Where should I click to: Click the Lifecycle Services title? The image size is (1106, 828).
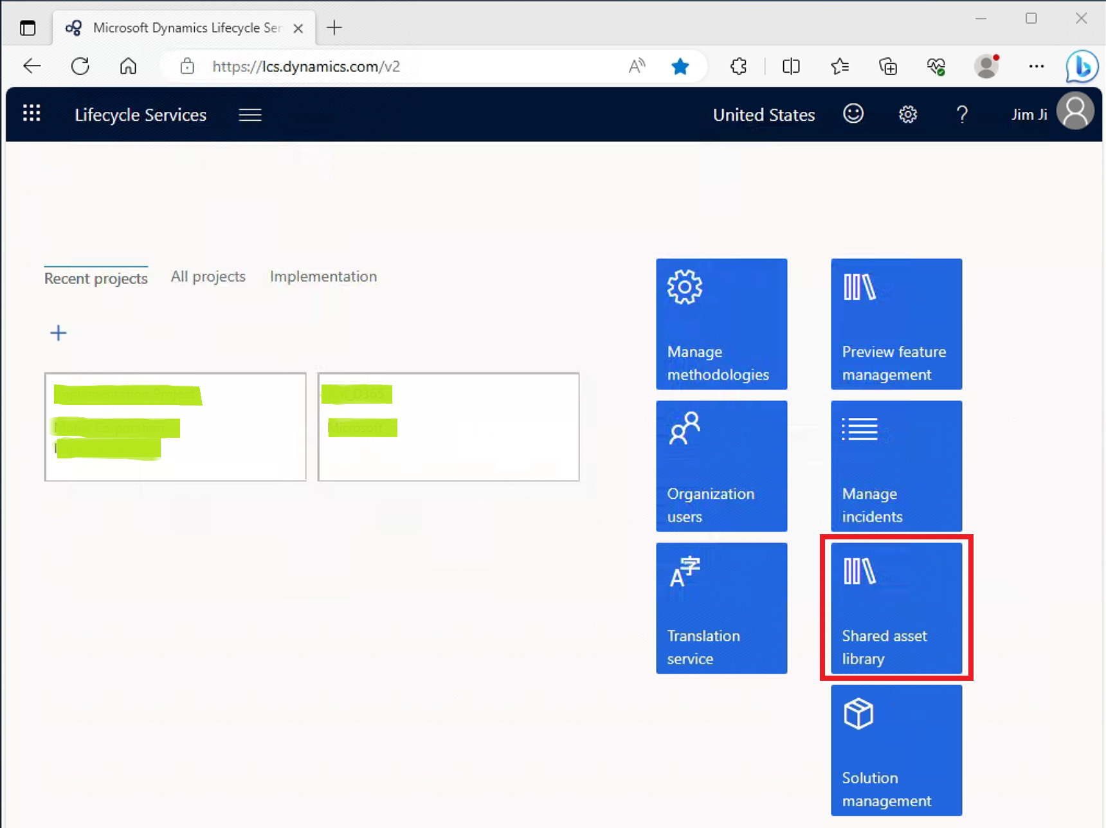140,114
